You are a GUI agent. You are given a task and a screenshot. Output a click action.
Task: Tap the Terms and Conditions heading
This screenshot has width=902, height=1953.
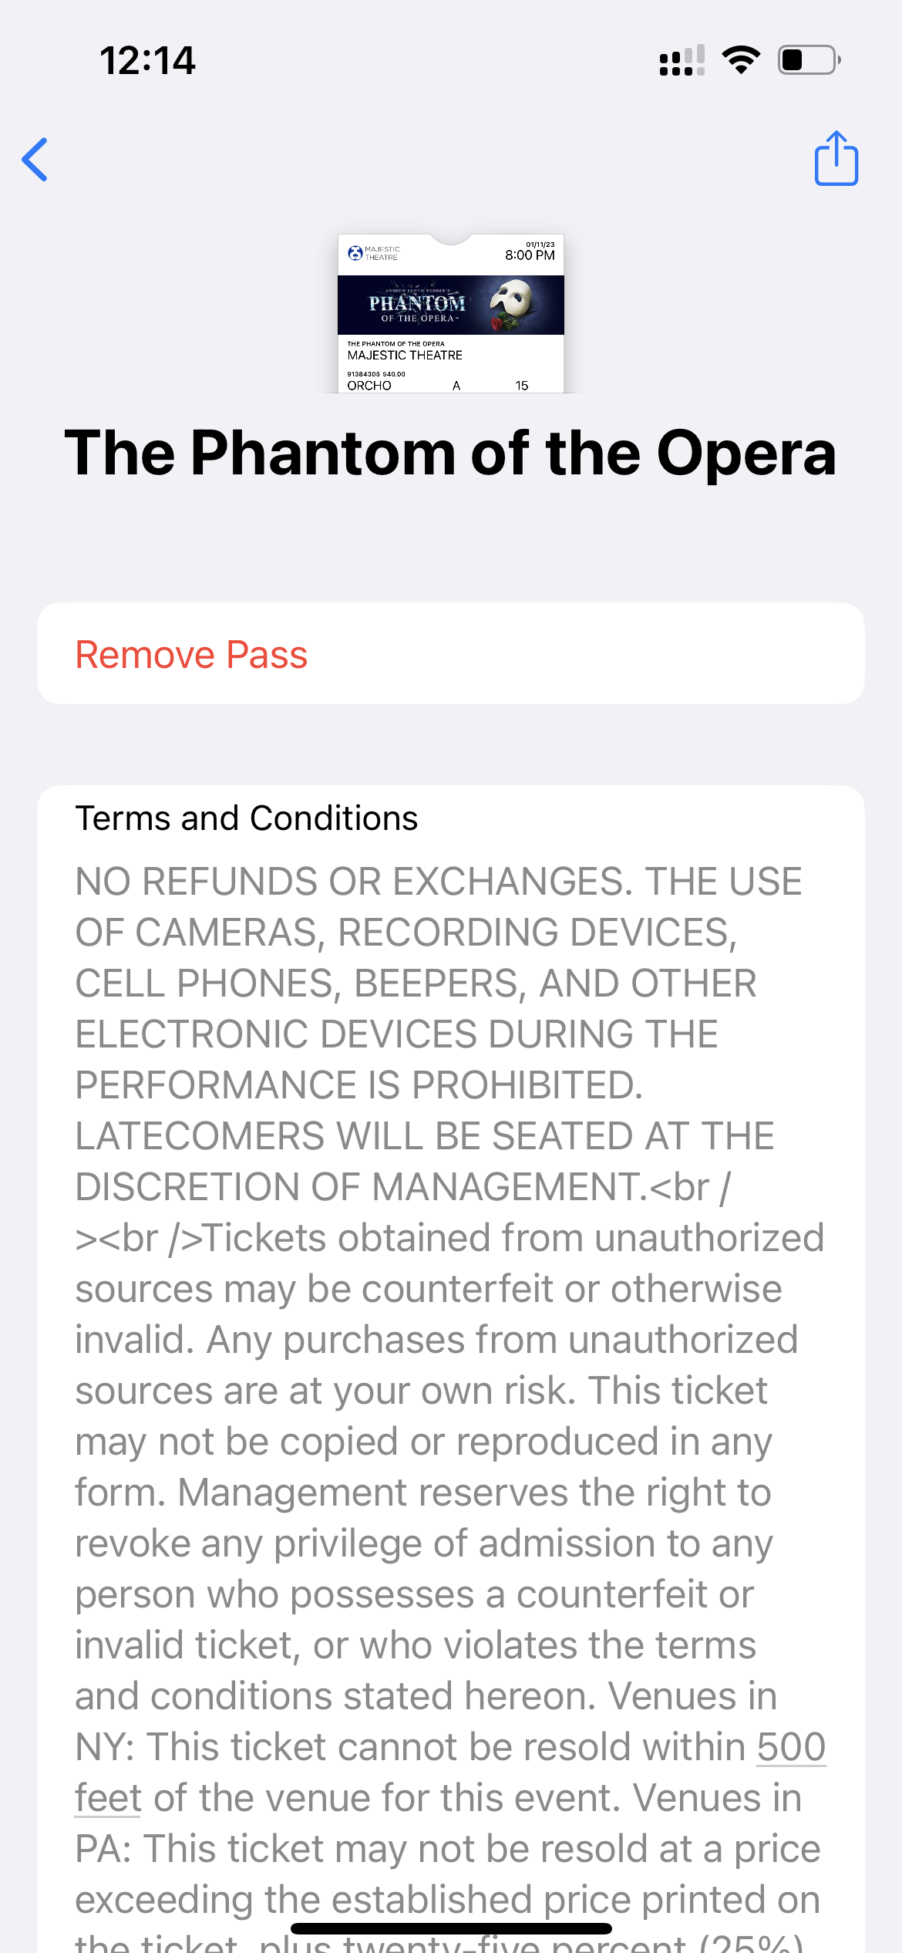(x=247, y=818)
